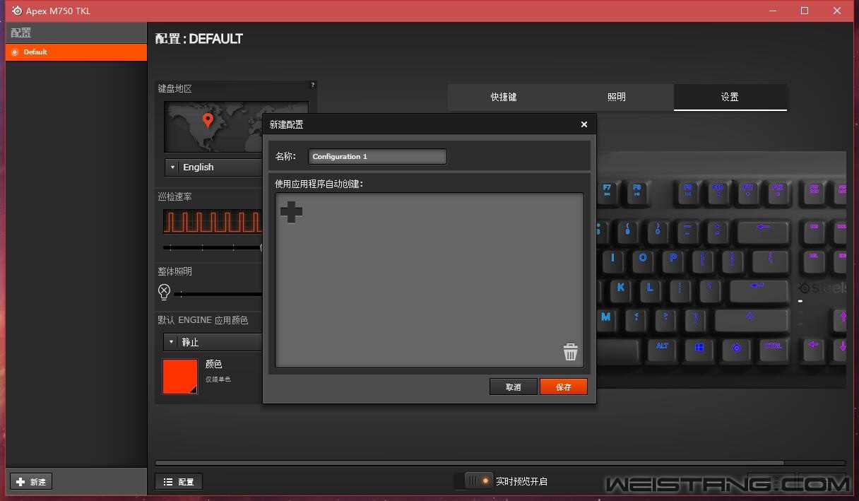Toggle the 实时预览开启 live preview switch
Screen dimensions: 859x501
click(478, 481)
